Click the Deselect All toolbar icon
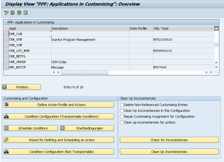The width and height of the screenshot is (224, 162). point(25,13)
